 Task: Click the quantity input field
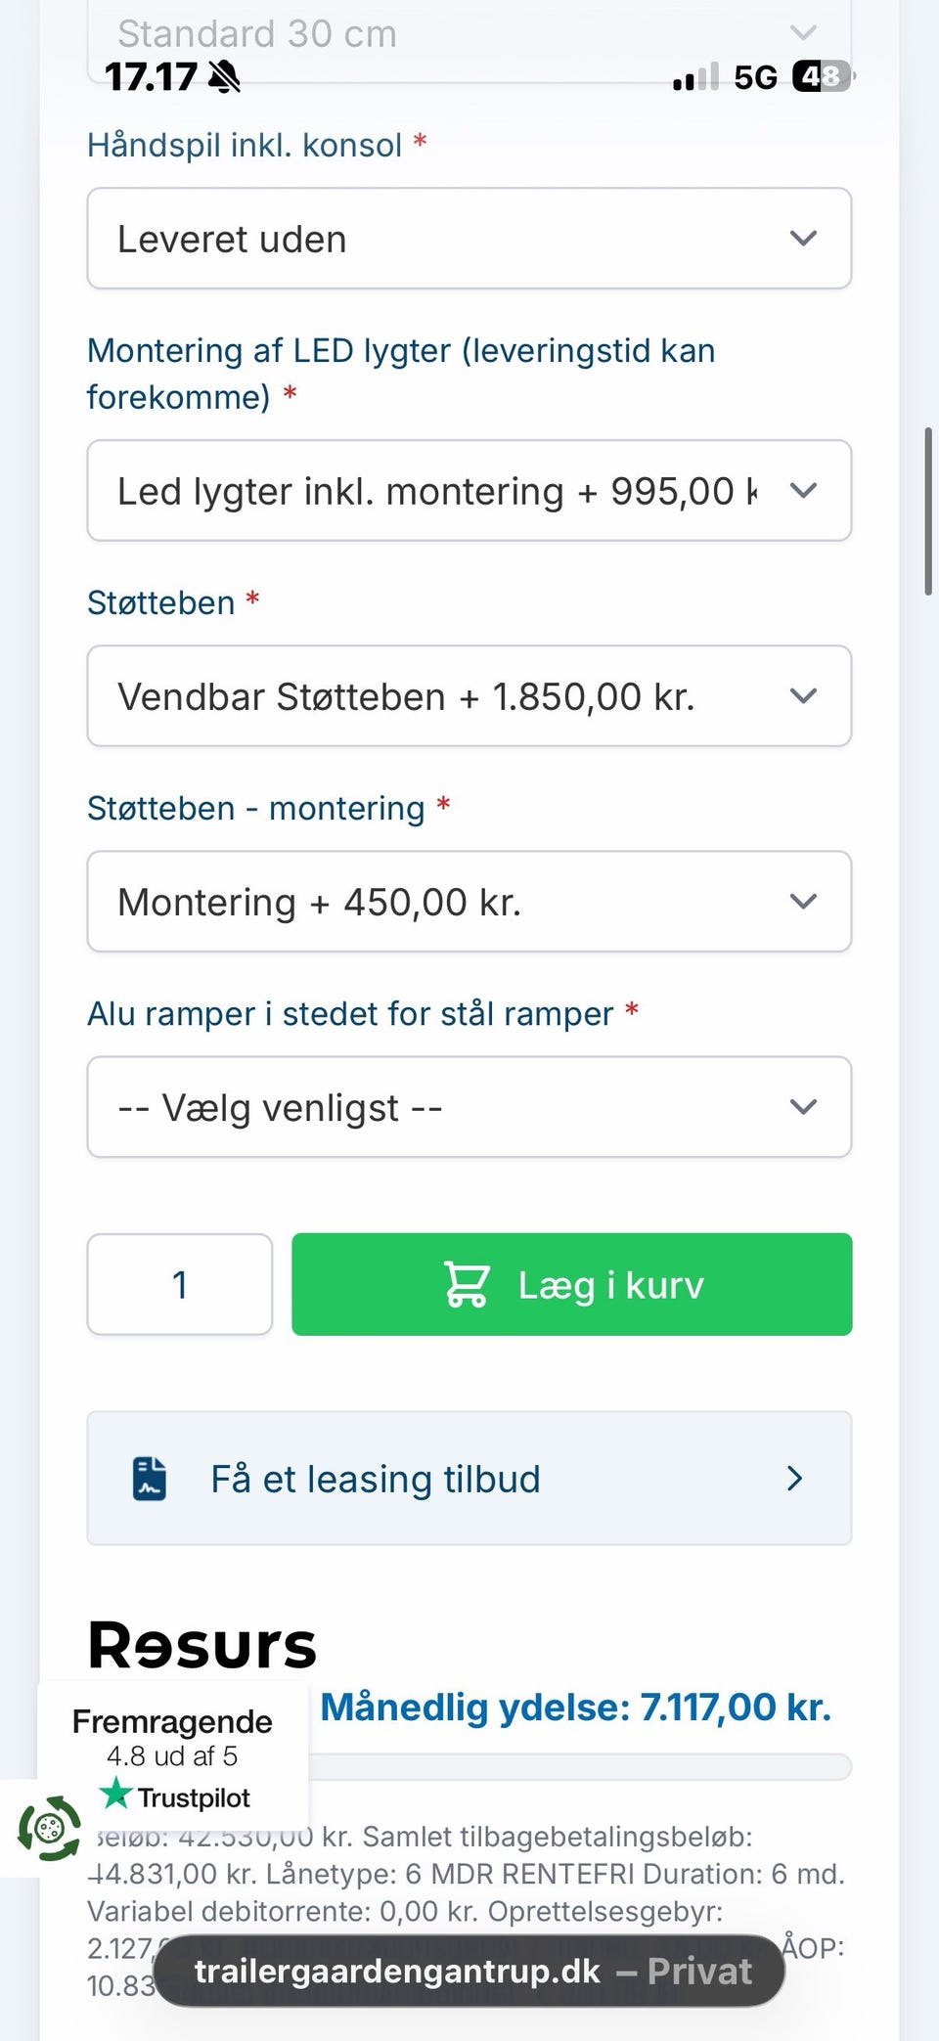180,1285
